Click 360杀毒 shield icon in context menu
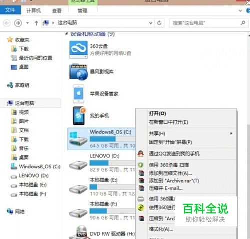The height and width of the screenshot is (239, 250). (141, 165)
